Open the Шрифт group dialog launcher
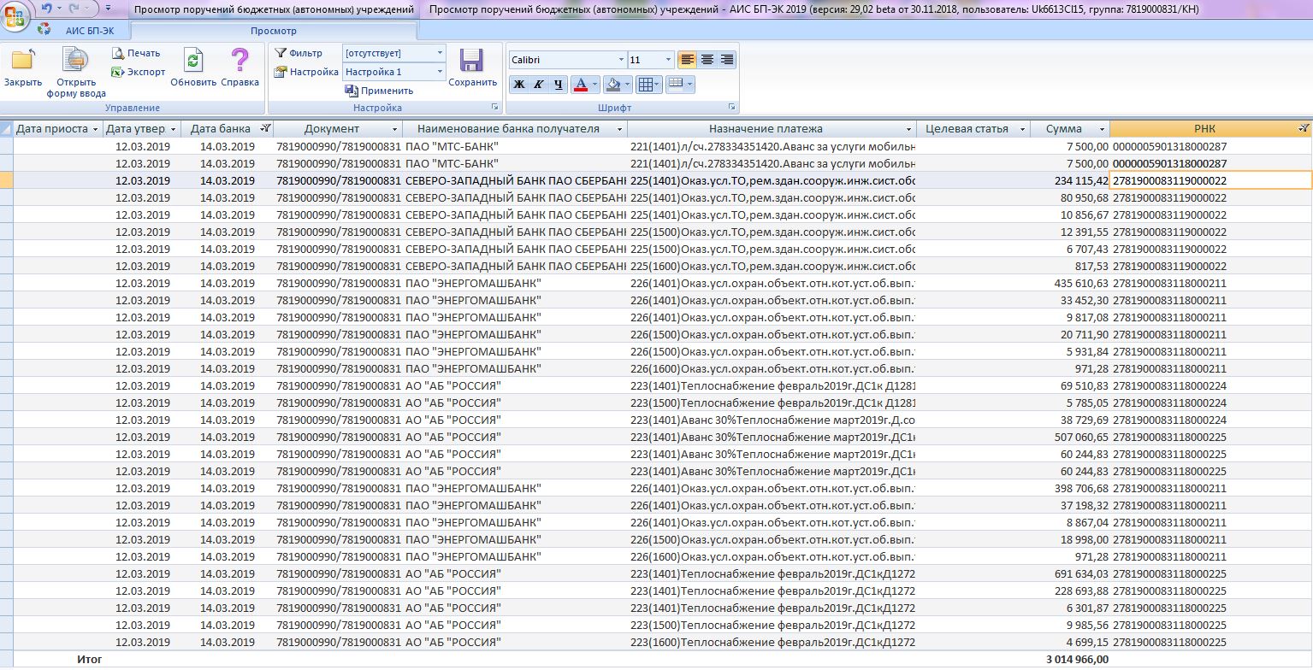The width and height of the screenshot is (1313, 670). pyautogui.click(x=731, y=108)
